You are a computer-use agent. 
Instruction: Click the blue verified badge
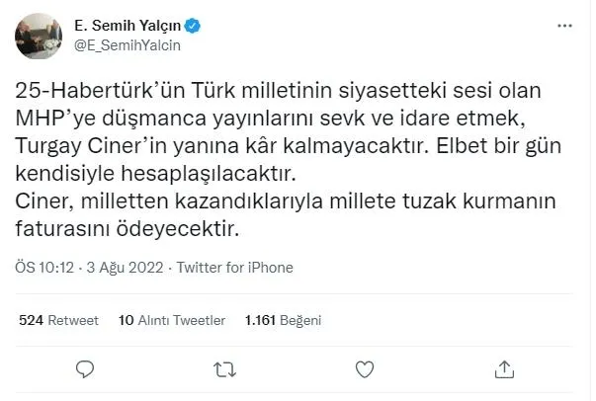[x=196, y=26]
